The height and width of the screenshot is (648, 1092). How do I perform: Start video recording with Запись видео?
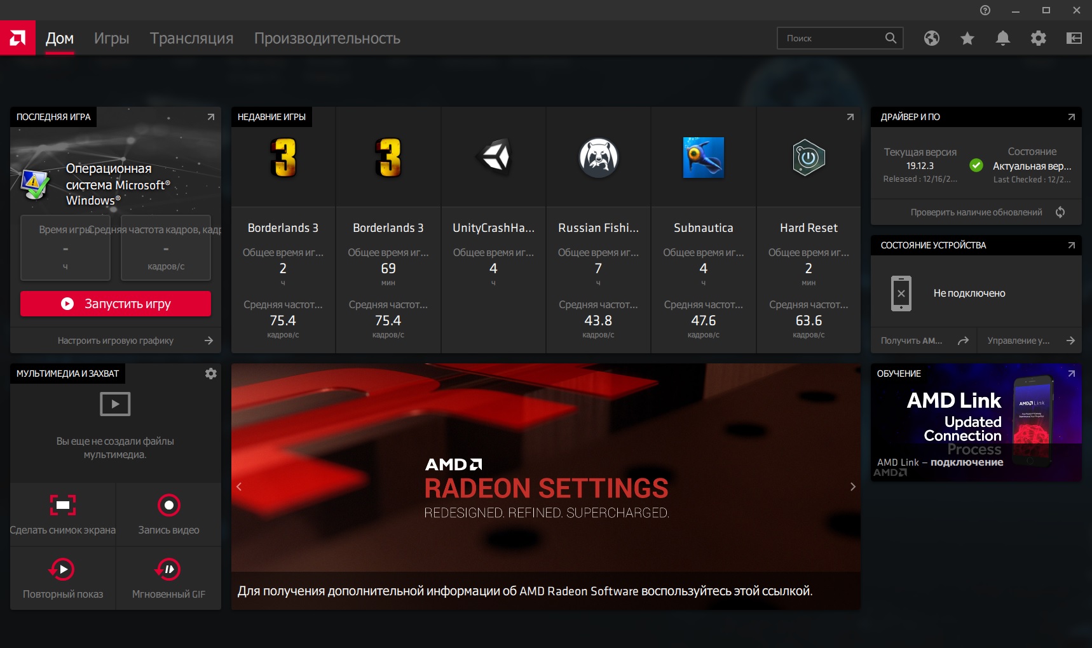tap(168, 515)
